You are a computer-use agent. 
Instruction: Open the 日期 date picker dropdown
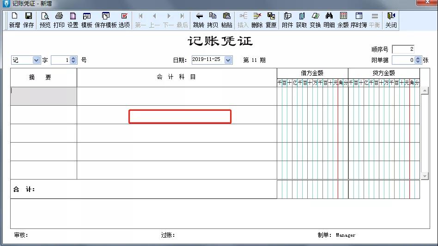click(228, 60)
